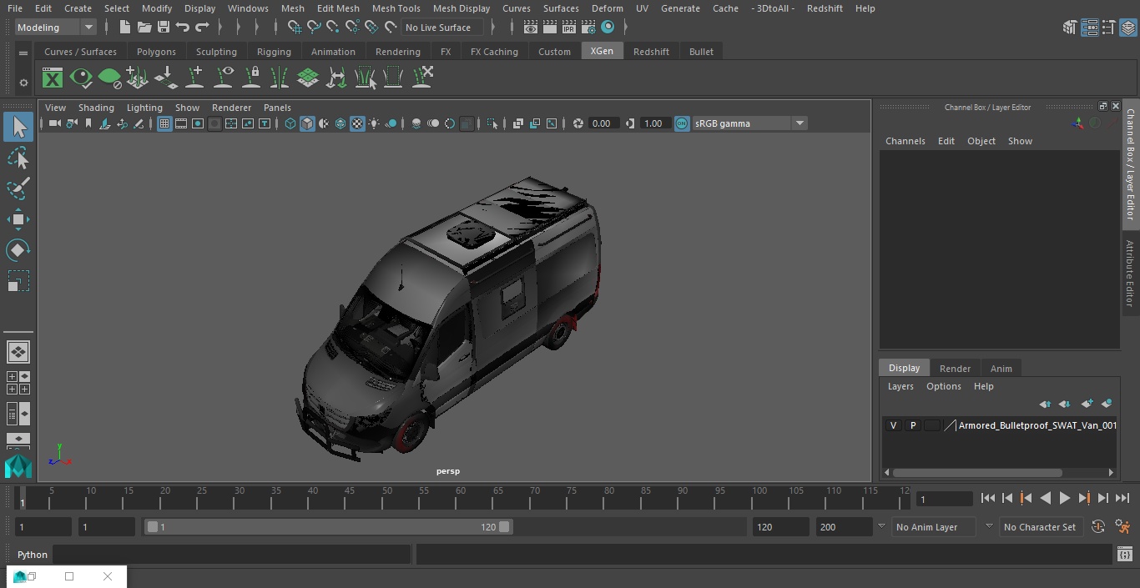Click the Undo arrow icon

pos(183,28)
